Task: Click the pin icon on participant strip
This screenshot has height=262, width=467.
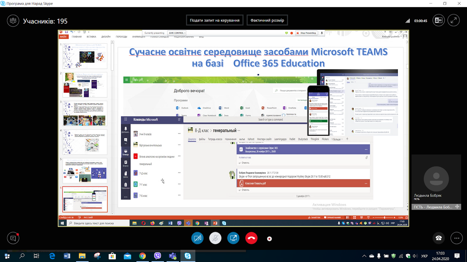Action: (457, 207)
